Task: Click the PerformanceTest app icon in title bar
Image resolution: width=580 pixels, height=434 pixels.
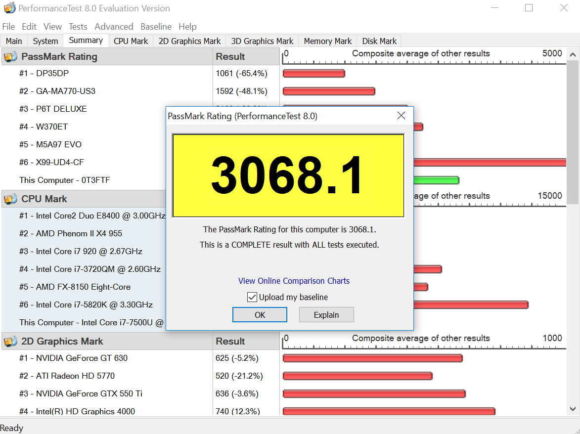Action: [x=9, y=8]
